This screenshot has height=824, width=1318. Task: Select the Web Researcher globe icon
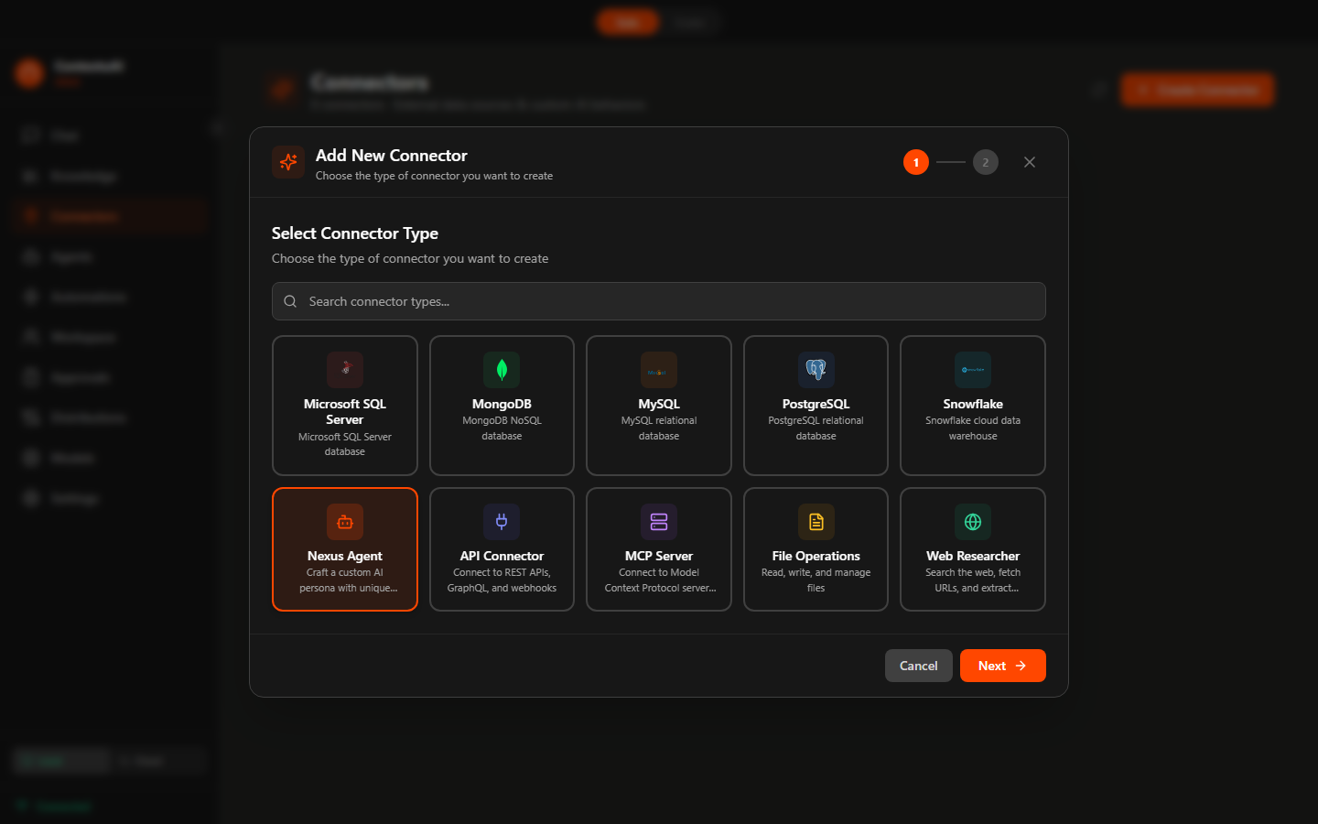[x=973, y=522]
